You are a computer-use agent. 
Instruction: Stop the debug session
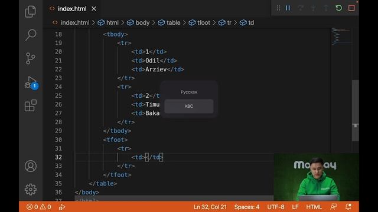coord(351,8)
